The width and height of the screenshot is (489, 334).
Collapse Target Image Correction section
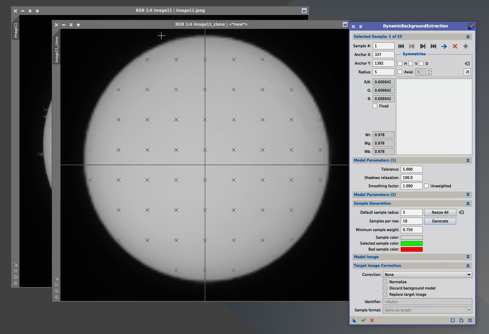pyautogui.click(x=468, y=266)
